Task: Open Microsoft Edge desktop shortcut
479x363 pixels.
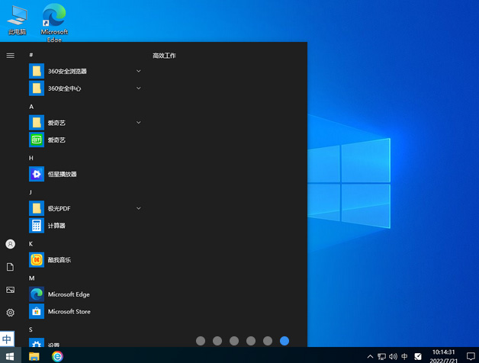Action: point(54,23)
